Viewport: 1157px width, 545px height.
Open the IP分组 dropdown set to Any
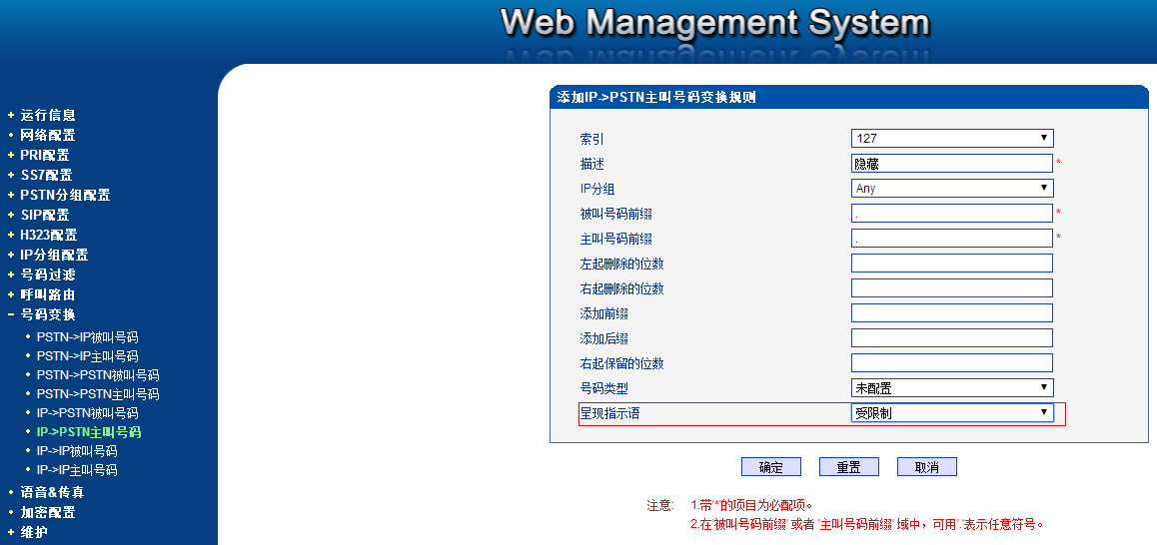click(951, 189)
